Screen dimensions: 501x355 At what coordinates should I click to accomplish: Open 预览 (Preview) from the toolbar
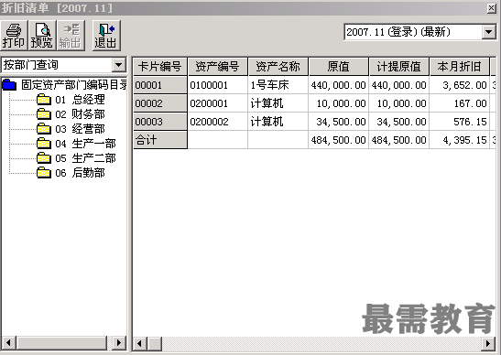[42, 35]
